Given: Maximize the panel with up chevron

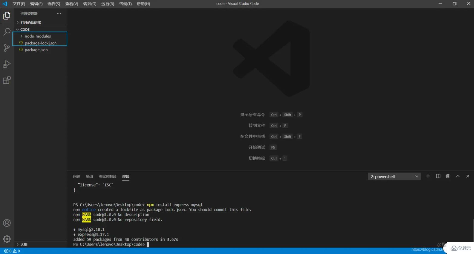Looking at the screenshot, I should (x=458, y=176).
